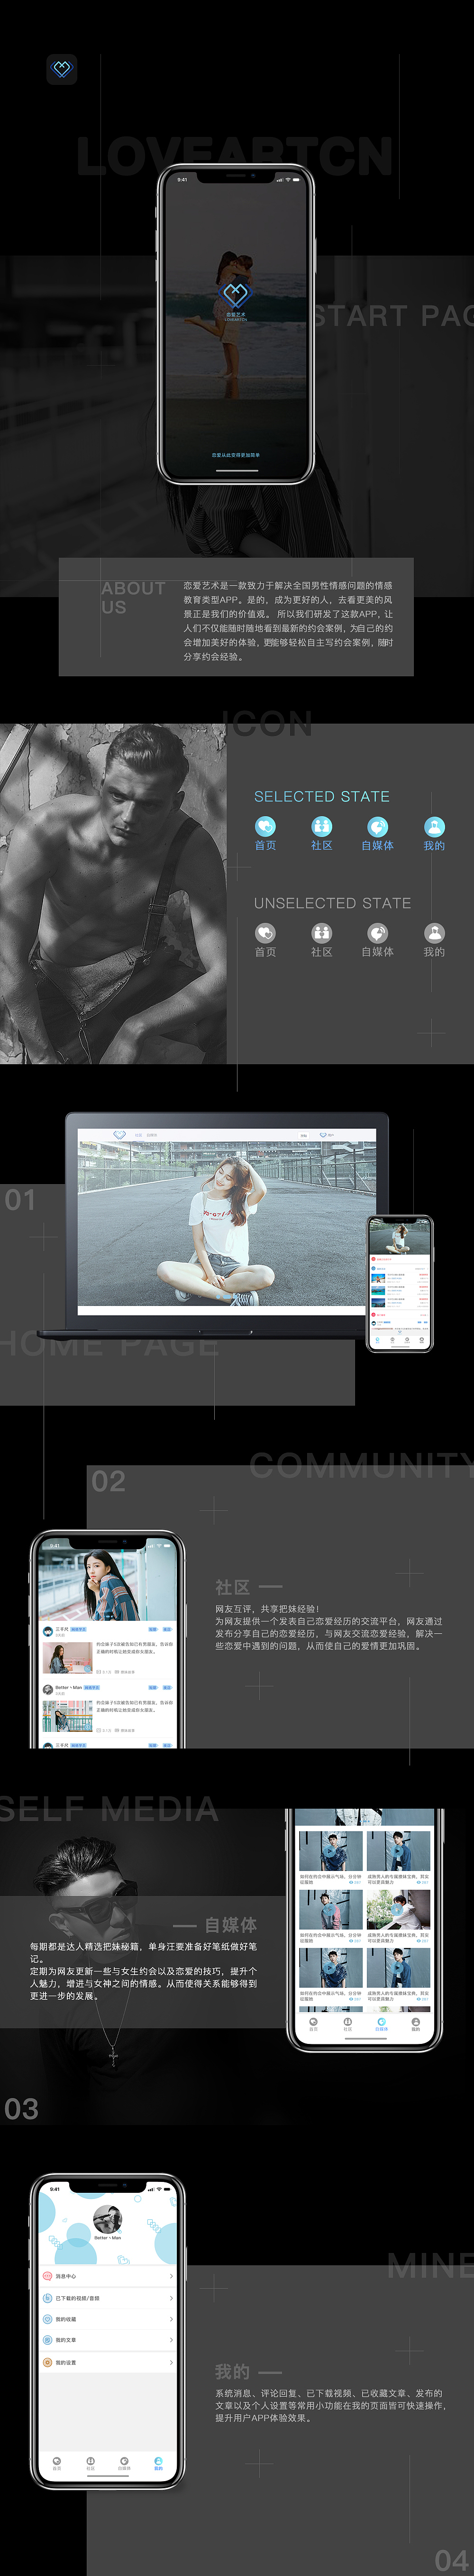The width and height of the screenshot is (474, 2576).
Task: Open 我的 tab in Mine page phone
Action: pyautogui.click(x=158, y=2463)
